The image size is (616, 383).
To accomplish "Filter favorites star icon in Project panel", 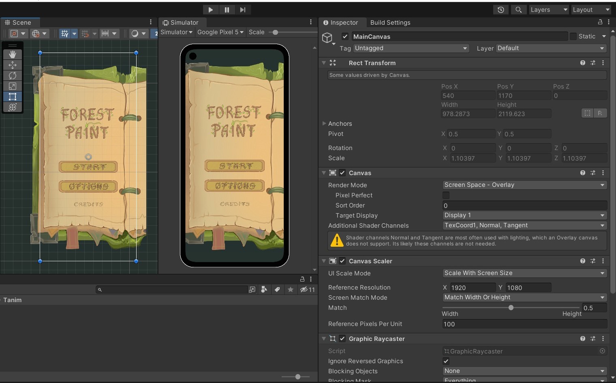I will 291,290.
